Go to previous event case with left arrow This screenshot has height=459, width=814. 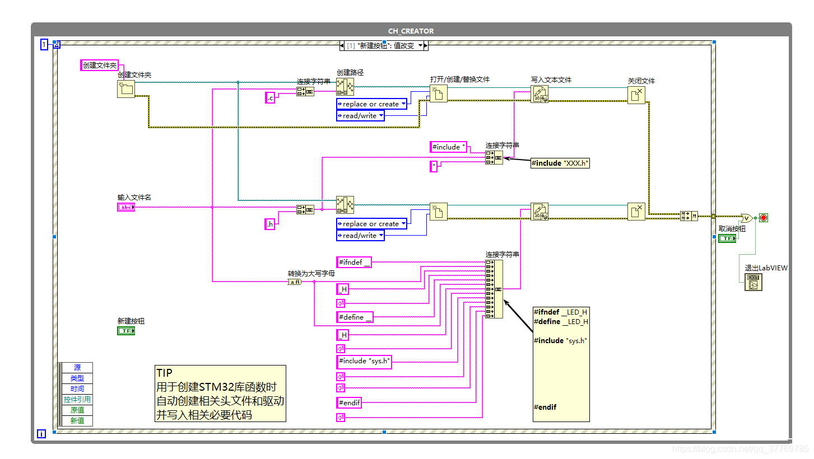coord(342,46)
